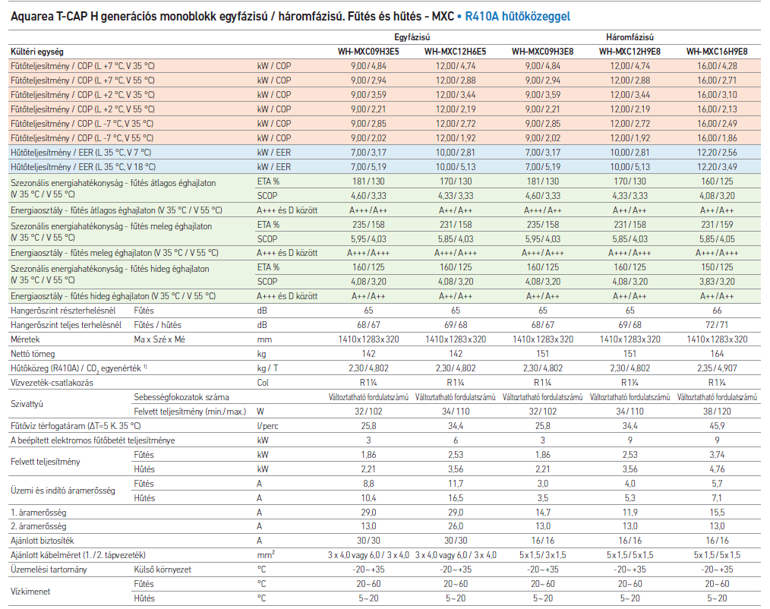Click the unit 'l/perc'
This screenshot has height=609, width=770.
point(267,426)
